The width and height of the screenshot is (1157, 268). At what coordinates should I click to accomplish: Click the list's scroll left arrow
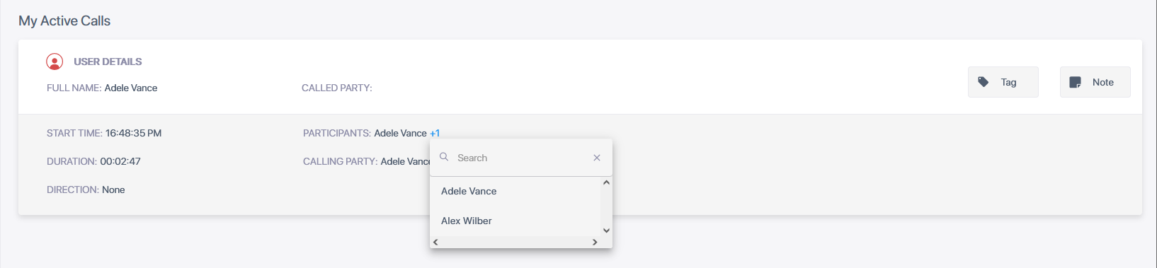pos(435,242)
